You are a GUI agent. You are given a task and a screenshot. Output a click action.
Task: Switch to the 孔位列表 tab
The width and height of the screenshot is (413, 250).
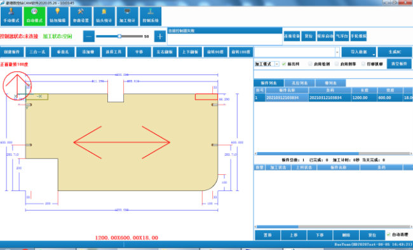(x=299, y=83)
